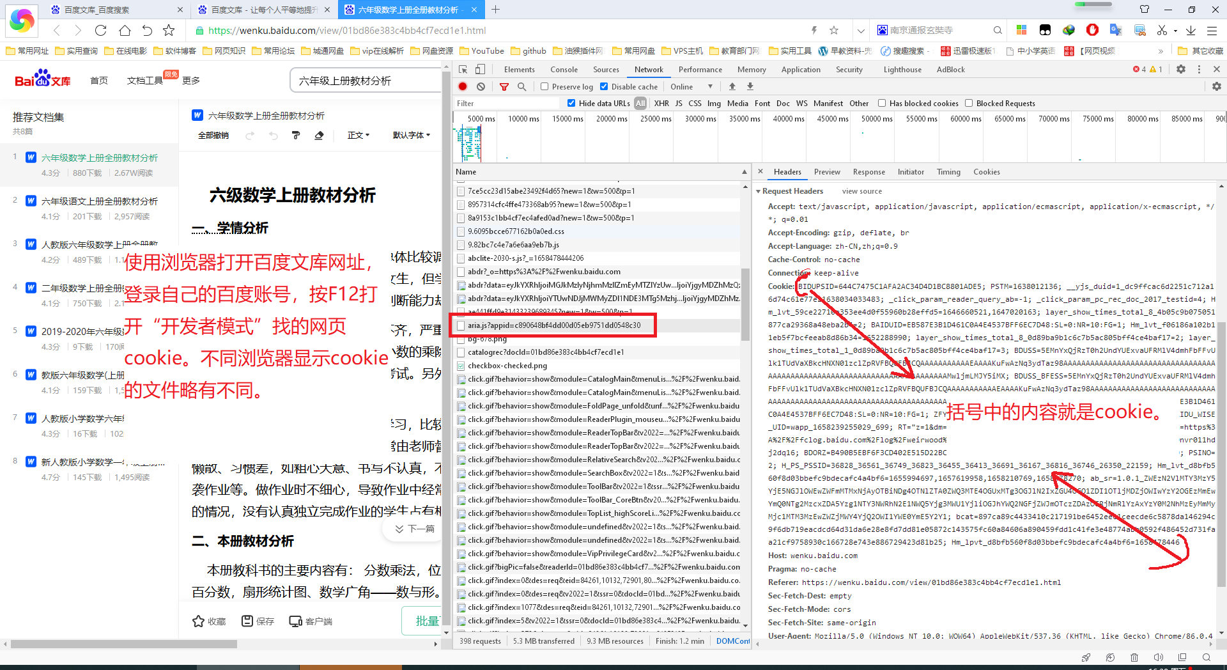Click the red record network log button

coord(463,87)
